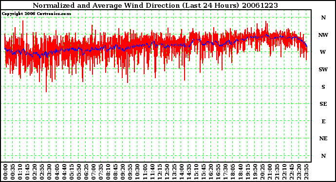
Task: Click the 22:10 time label
Action: [284, 172]
